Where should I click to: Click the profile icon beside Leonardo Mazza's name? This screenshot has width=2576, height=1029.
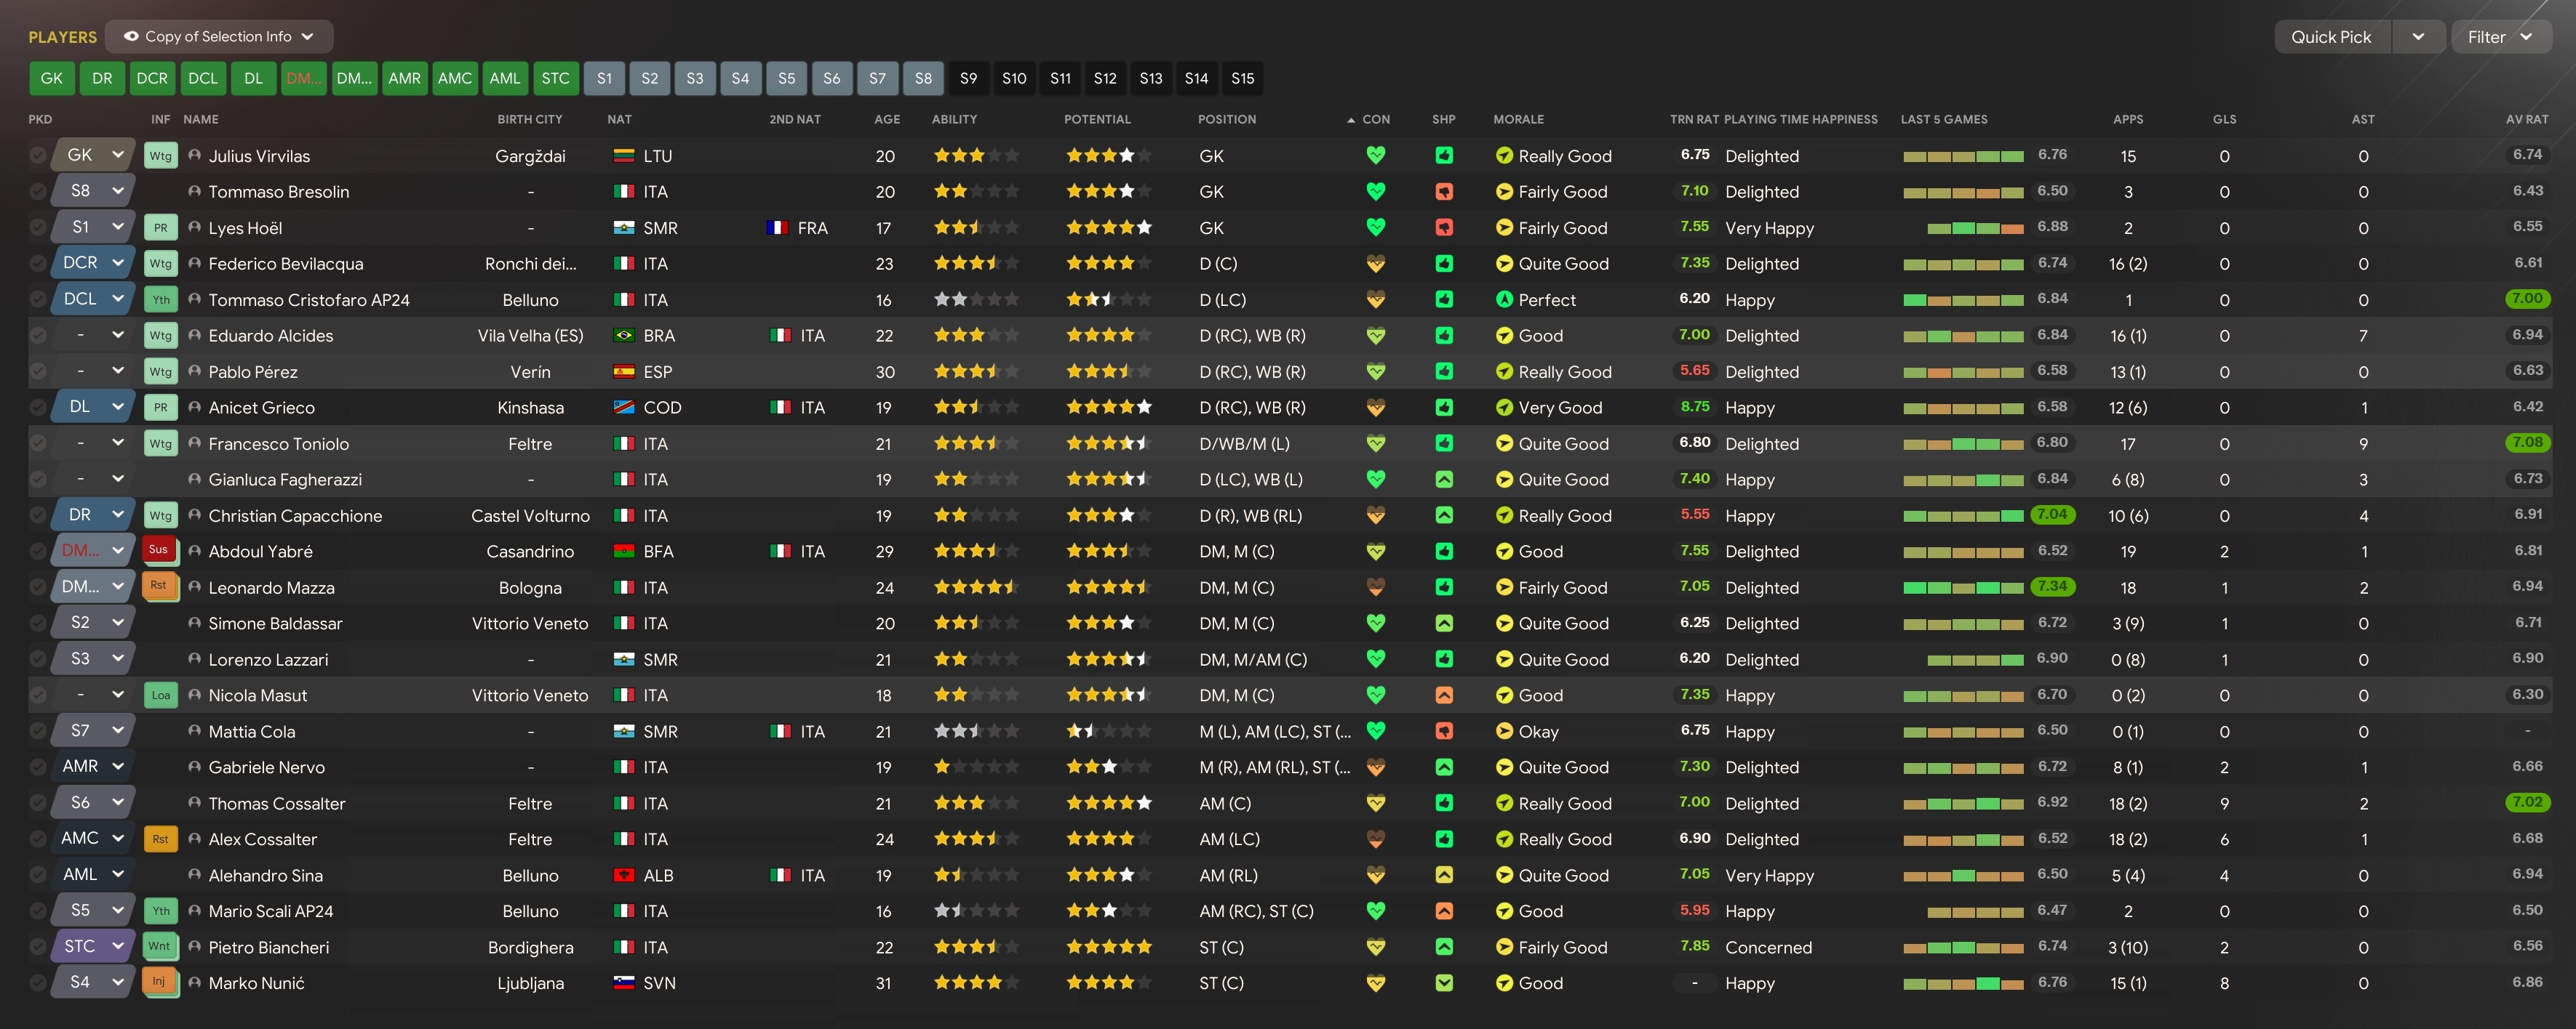pyautogui.click(x=195, y=587)
